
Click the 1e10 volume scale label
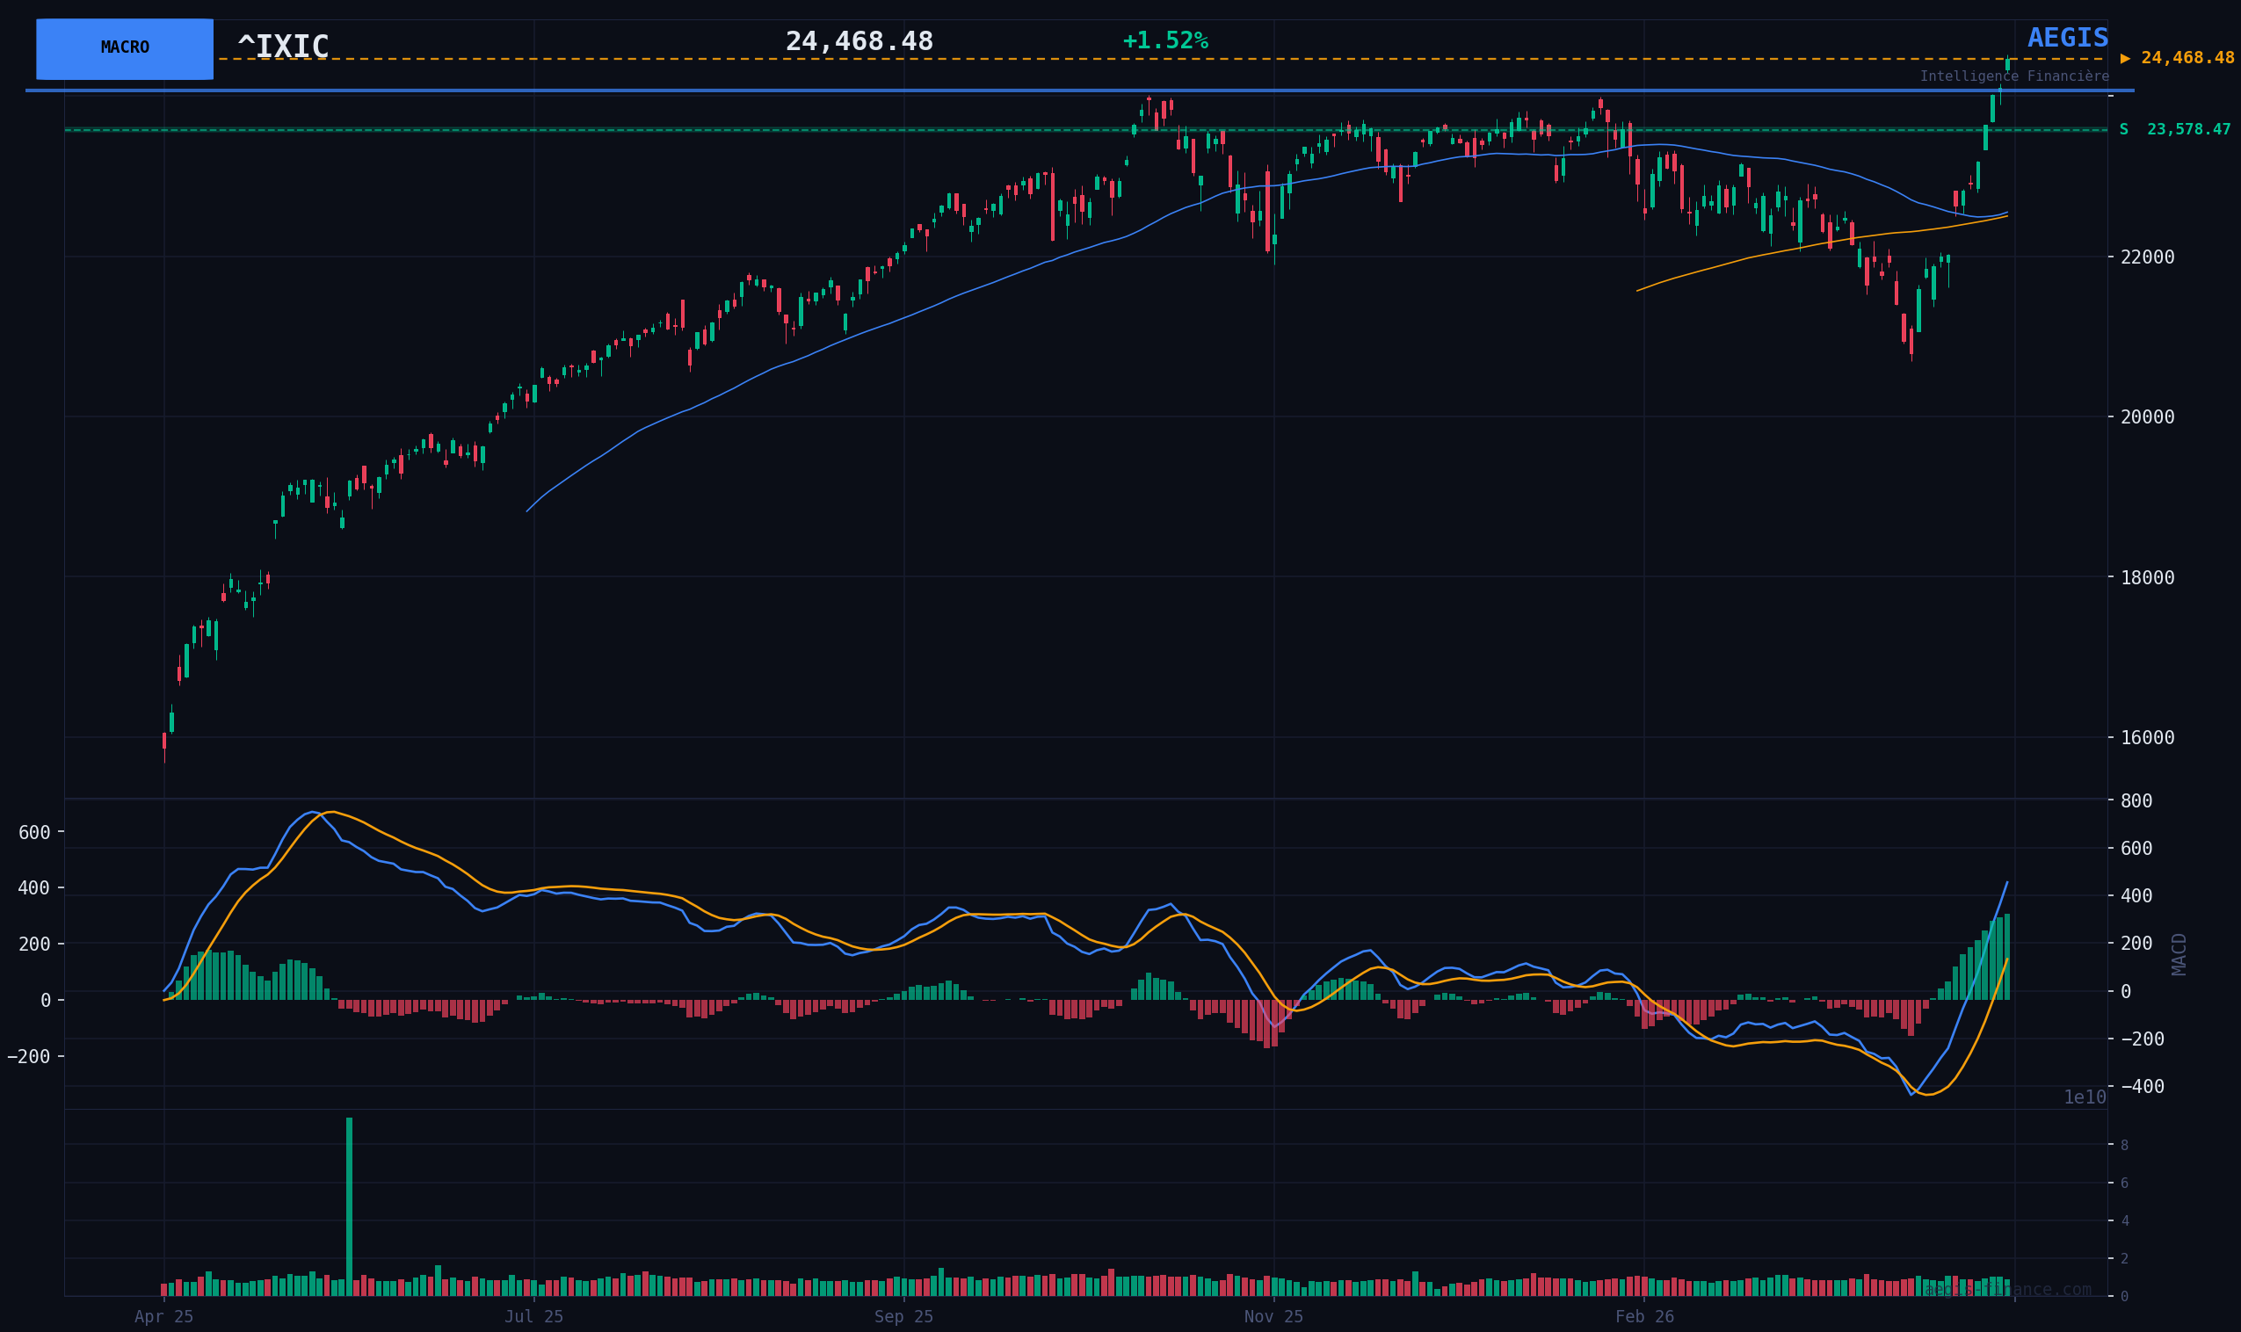click(2084, 1097)
